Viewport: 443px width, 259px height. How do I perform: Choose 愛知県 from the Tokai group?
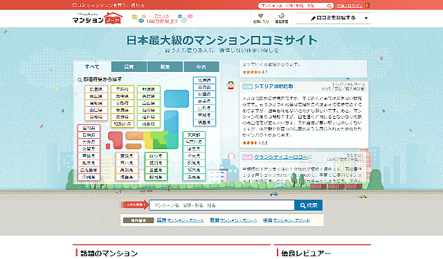pos(156,163)
